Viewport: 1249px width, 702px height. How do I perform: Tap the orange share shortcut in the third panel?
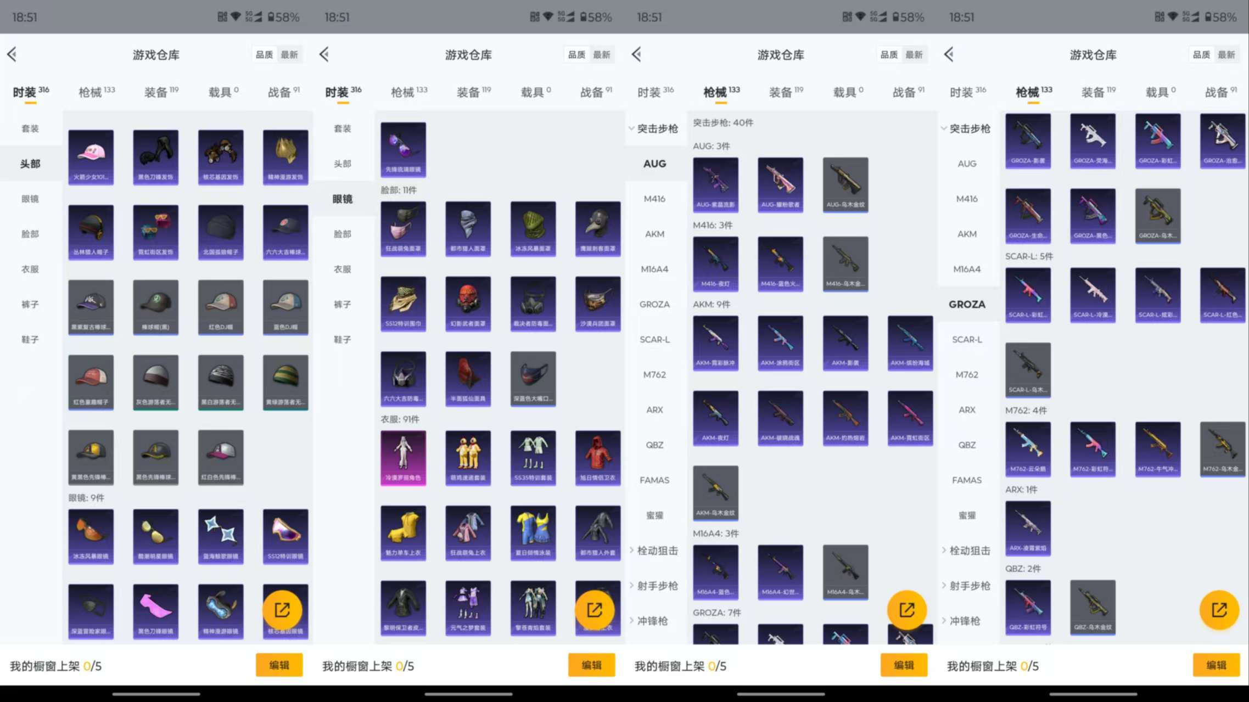tap(908, 609)
